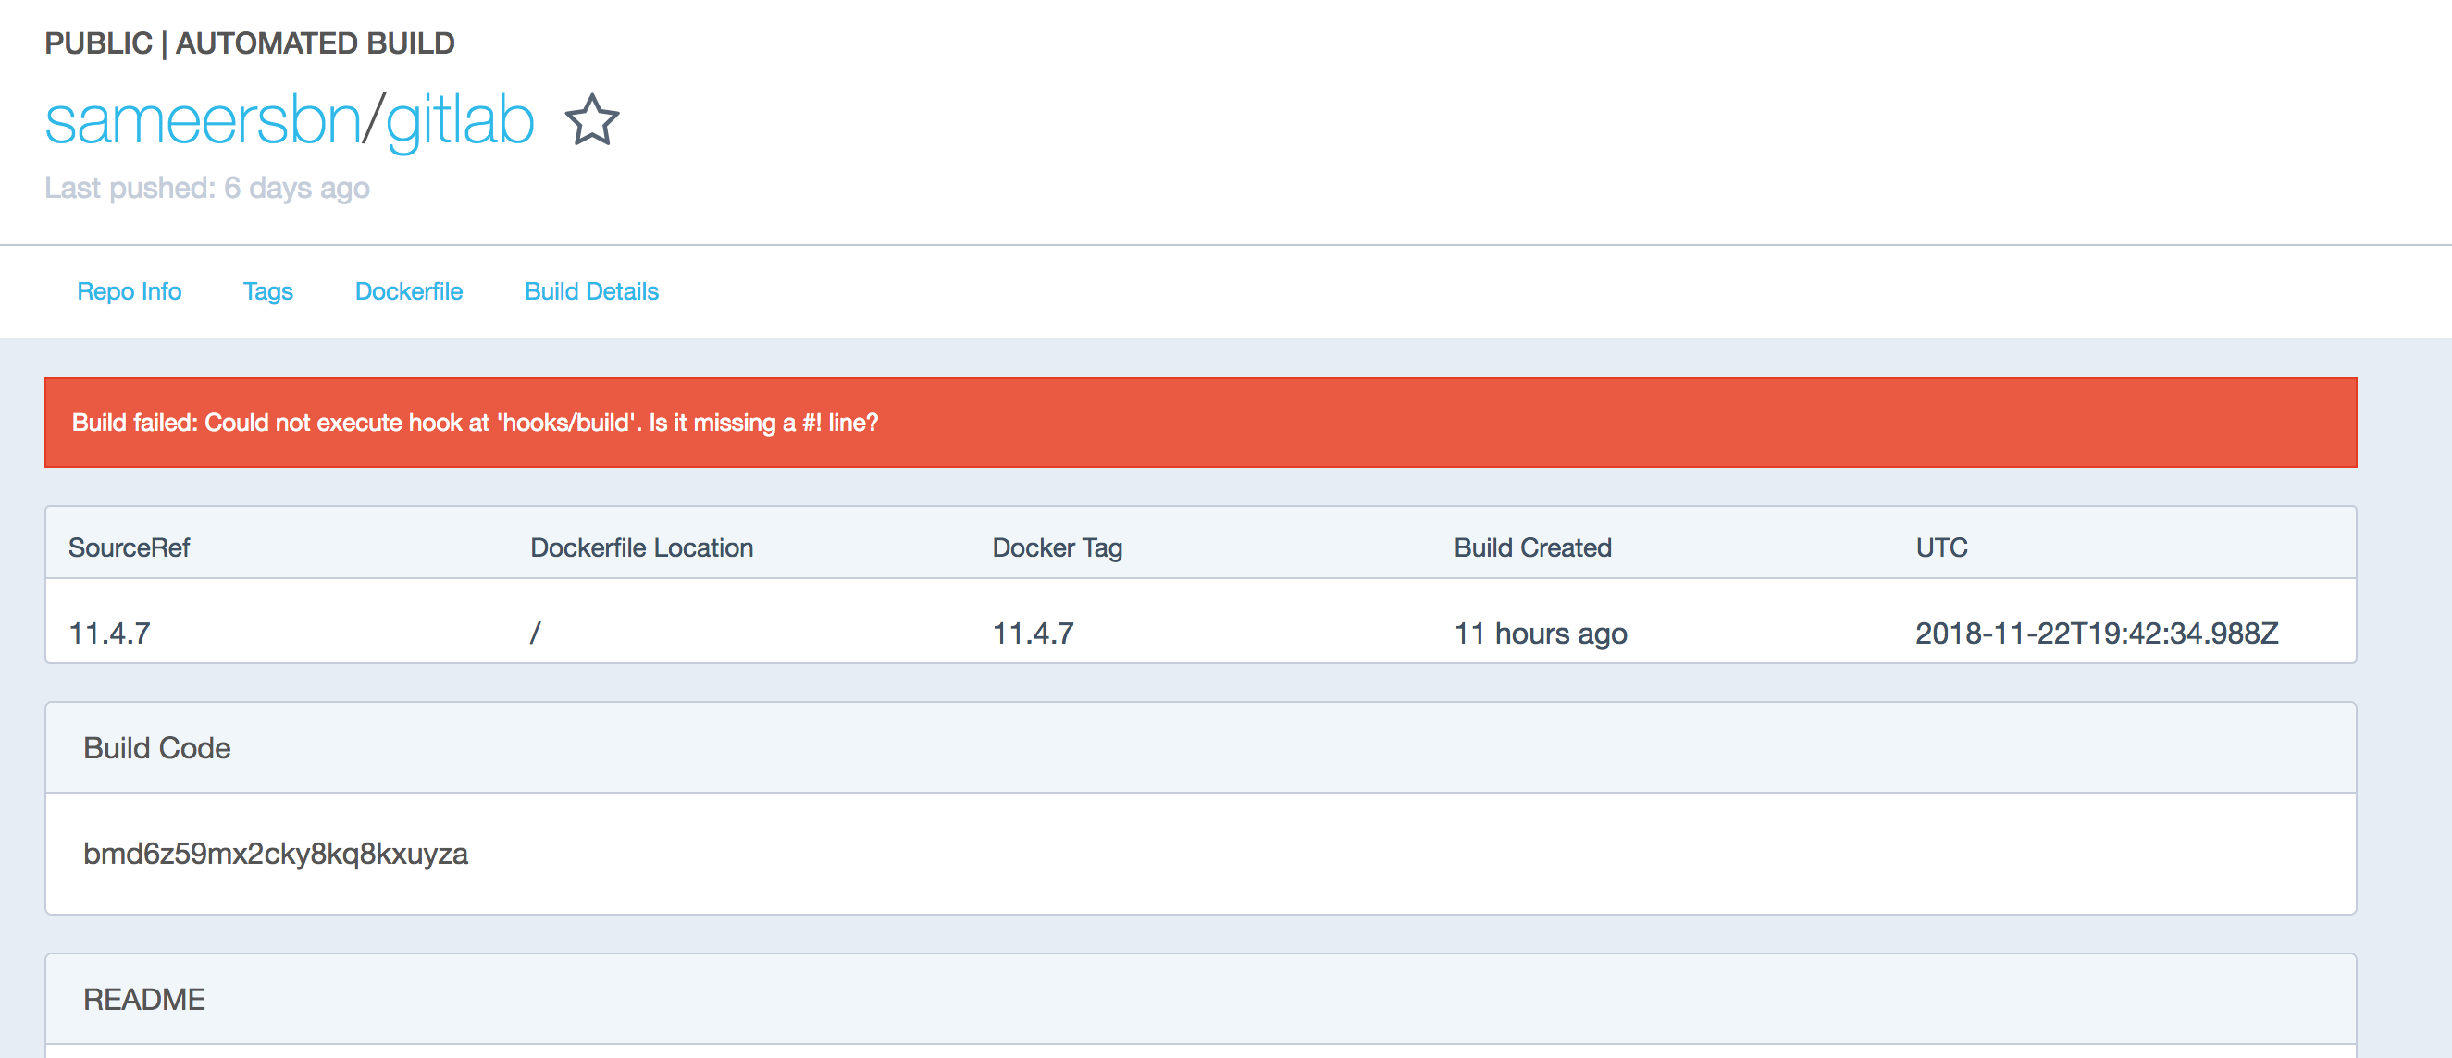Click the UTC column header
The width and height of the screenshot is (2452, 1058).
click(1941, 547)
